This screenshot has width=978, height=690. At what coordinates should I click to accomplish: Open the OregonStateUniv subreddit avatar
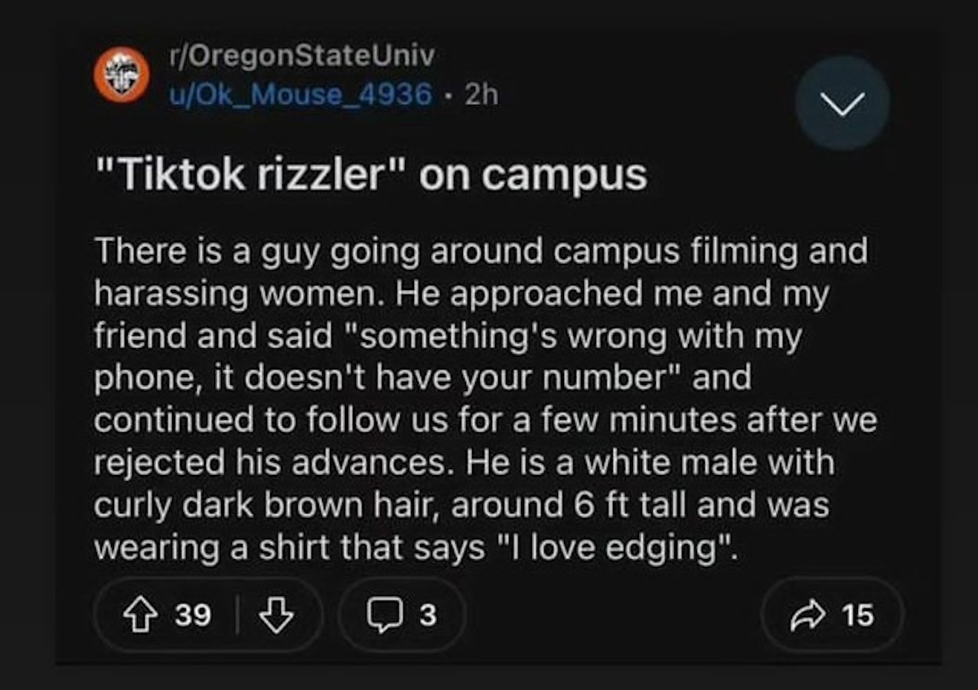[121, 75]
